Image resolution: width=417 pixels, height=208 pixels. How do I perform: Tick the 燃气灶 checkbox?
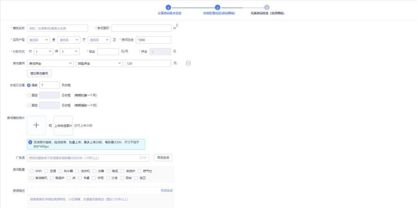[140, 171]
